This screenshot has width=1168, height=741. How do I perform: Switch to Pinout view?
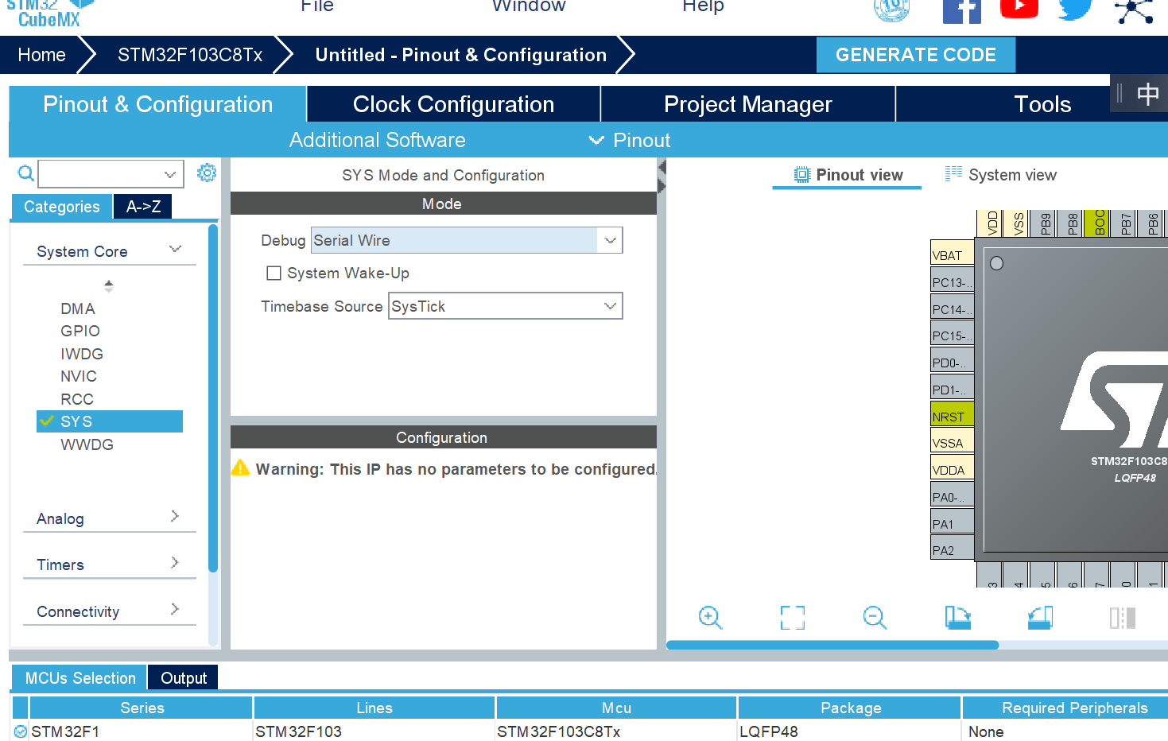point(848,175)
